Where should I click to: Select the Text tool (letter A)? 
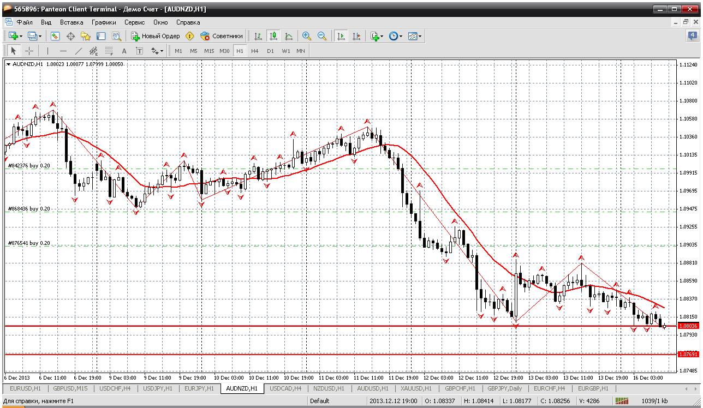(x=124, y=51)
